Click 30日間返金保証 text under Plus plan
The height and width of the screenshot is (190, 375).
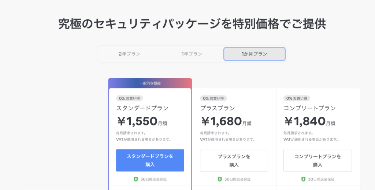click(237, 179)
